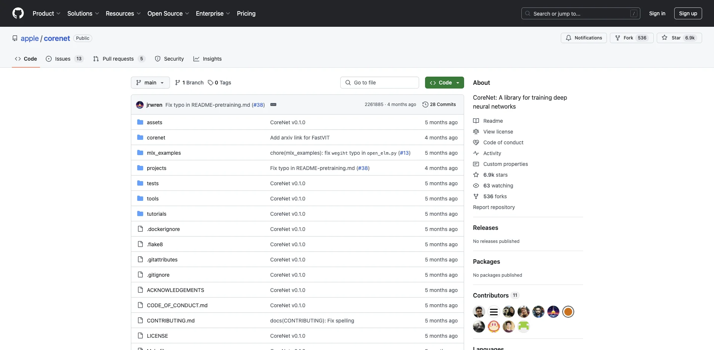Expand commit message ellipsis button
The width and height of the screenshot is (714, 350).
(x=273, y=105)
